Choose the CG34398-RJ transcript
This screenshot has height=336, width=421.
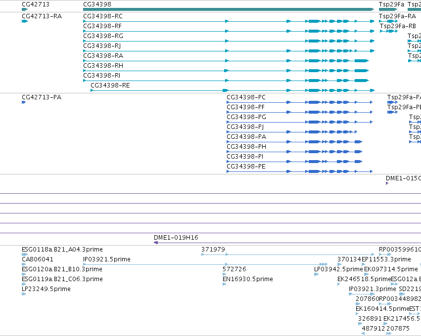[102, 46]
